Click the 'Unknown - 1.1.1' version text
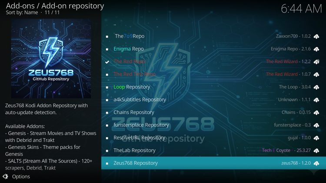This screenshot has height=183, width=326. point(294,100)
